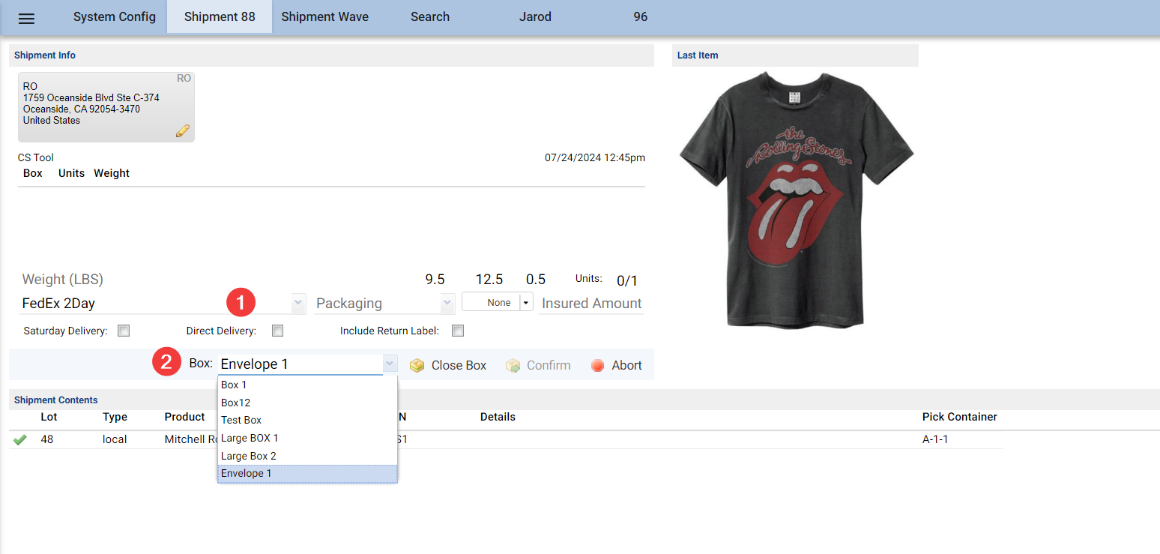Click the 0.5 dimension value
The height and width of the screenshot is (554, 1160).
[x=536, y=280]
